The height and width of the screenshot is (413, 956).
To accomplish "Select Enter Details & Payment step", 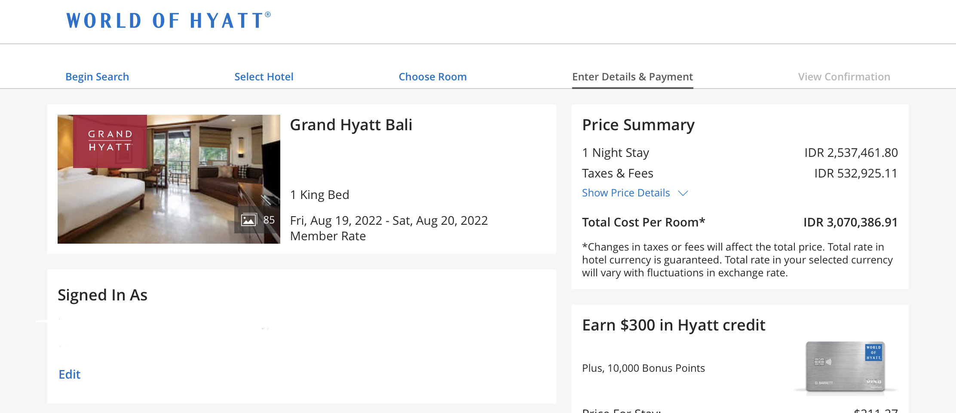I will [x=632, y=76].
